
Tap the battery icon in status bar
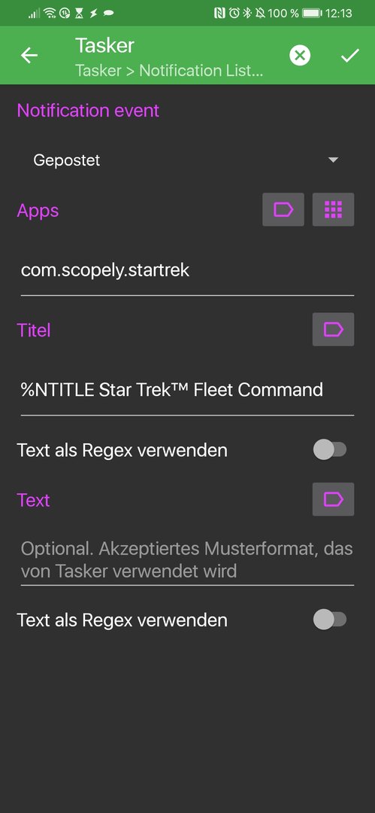tap(312, 13)
